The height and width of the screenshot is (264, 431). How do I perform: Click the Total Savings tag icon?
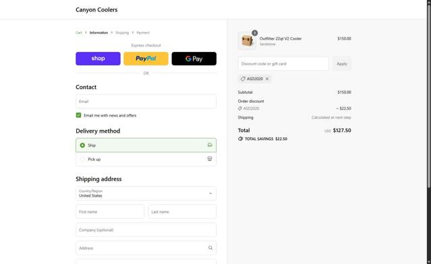241,139
